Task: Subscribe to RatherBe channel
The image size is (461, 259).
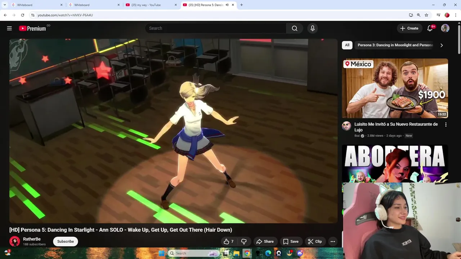Action: [66, 241]
